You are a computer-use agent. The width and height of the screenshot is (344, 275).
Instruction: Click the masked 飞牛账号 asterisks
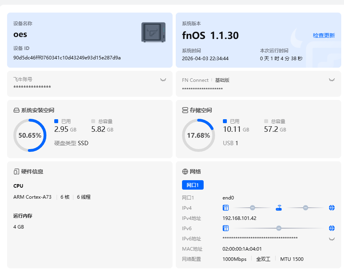(32, 87)
